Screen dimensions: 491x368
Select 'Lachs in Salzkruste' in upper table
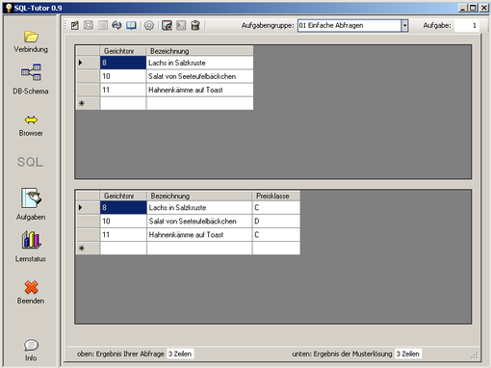coord(199,63)
